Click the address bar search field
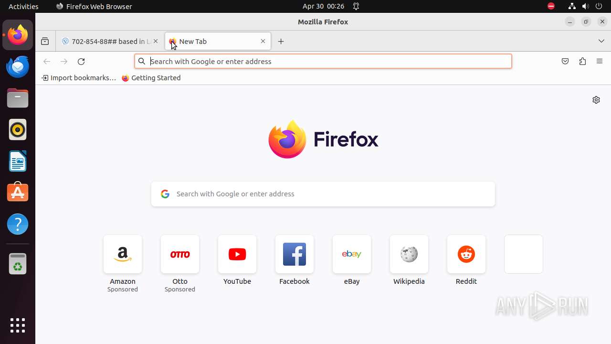The height and width of the screenshot is (344, 611). 323,61
